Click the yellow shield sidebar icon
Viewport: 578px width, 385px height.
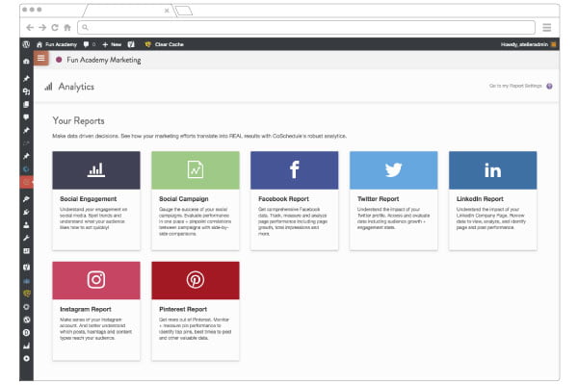coord(26,294)
